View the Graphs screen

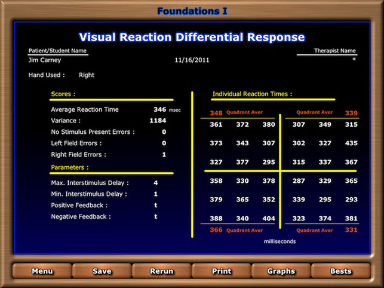[x=281, y=271]
